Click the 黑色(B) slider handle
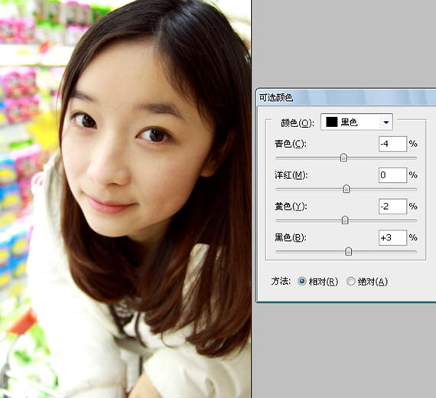 point(348,251)
